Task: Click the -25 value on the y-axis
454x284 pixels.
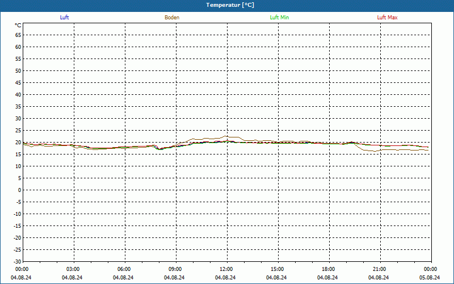Action: [18, 250]
